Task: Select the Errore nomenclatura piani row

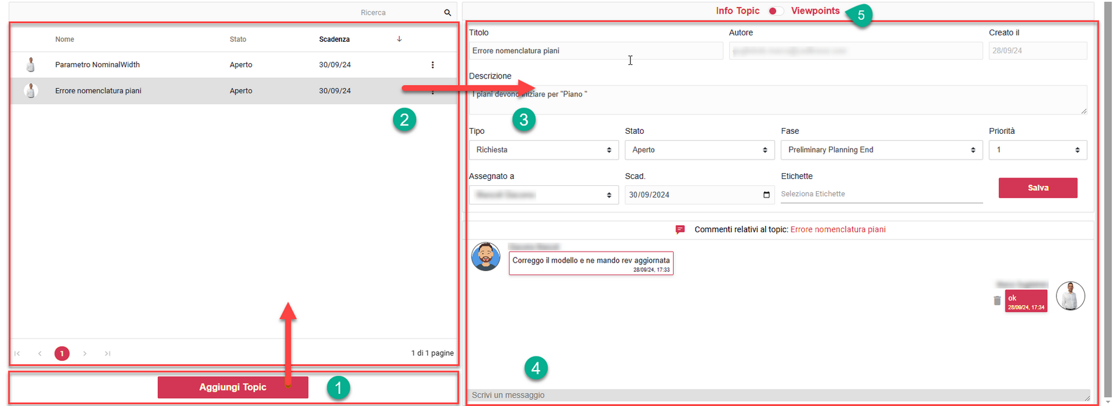Action: coord(193,91)
